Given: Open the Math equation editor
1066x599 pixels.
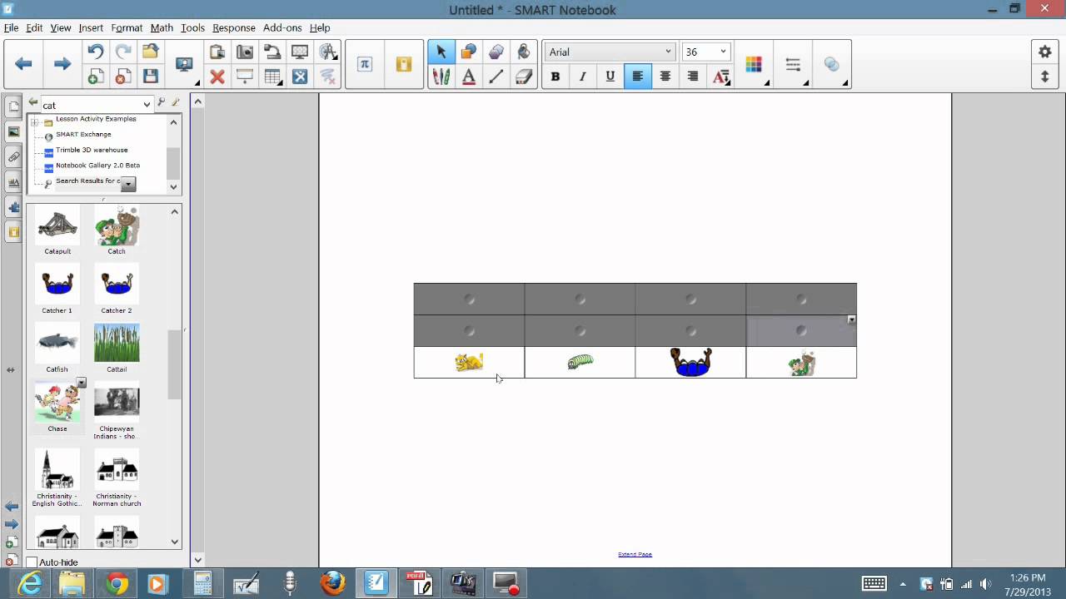Looking at the screenshot, I should [x=364, y=64].
